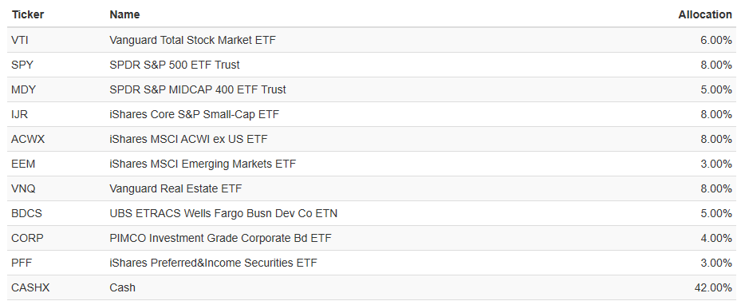Click the Name column header
The image size is (741, 301).
pos(124,14)
